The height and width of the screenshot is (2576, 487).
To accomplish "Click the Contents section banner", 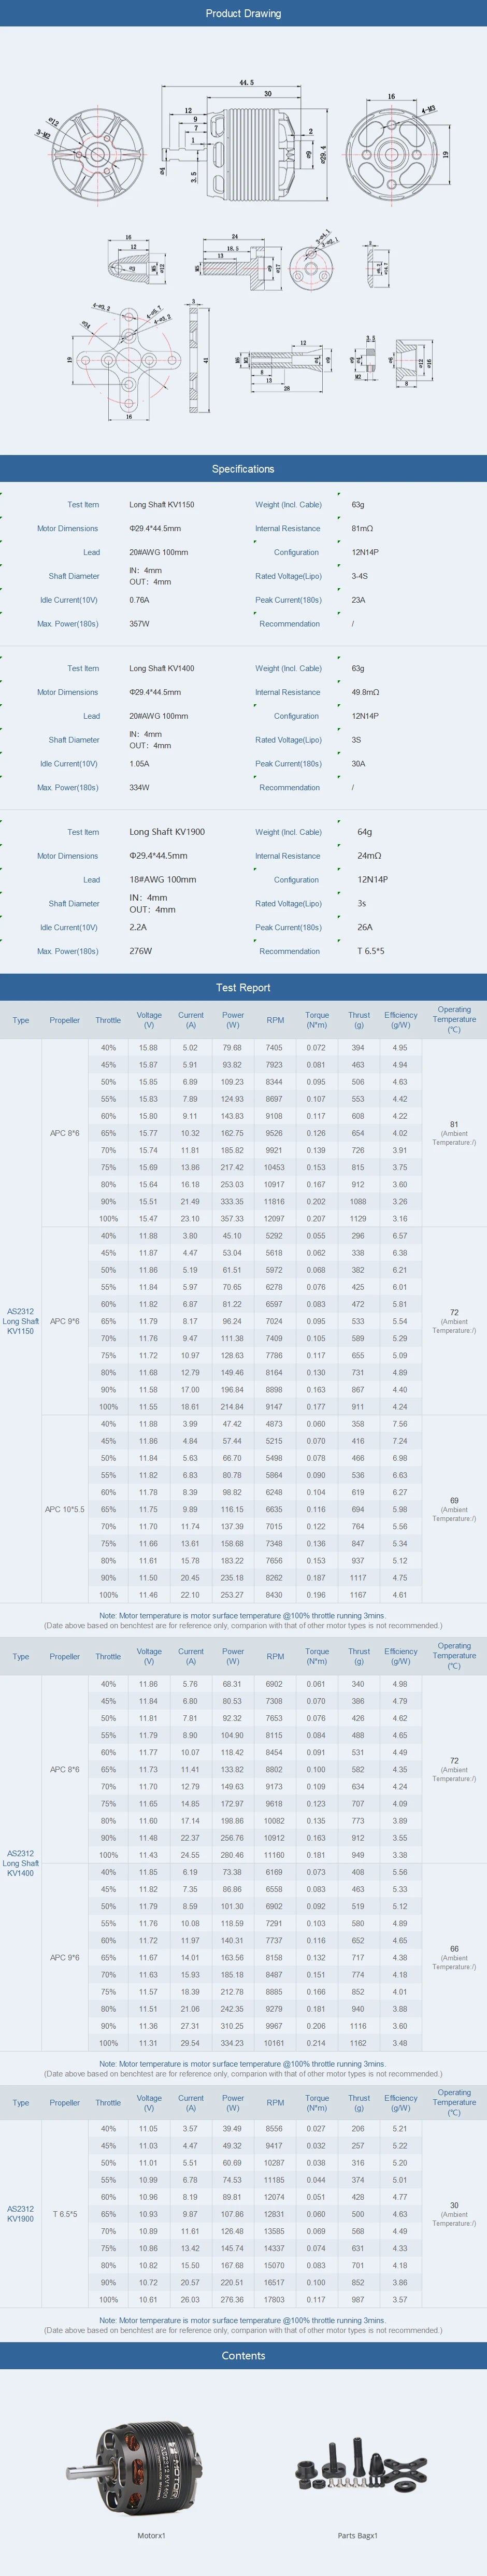I will click(x=243, y=2355).
